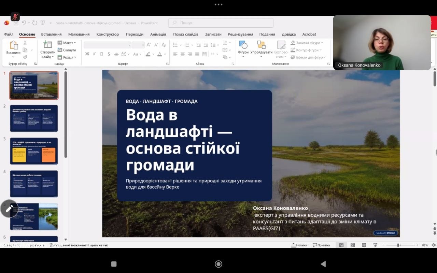
Task: Open the Reading view icon in status bar
Action: coord(364,245)
